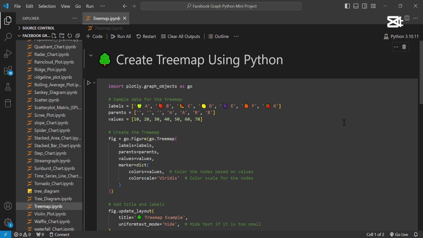Collapse the Create Treemap markdown section
Viewport: 423px width, 238px height.
click(91, 55)
